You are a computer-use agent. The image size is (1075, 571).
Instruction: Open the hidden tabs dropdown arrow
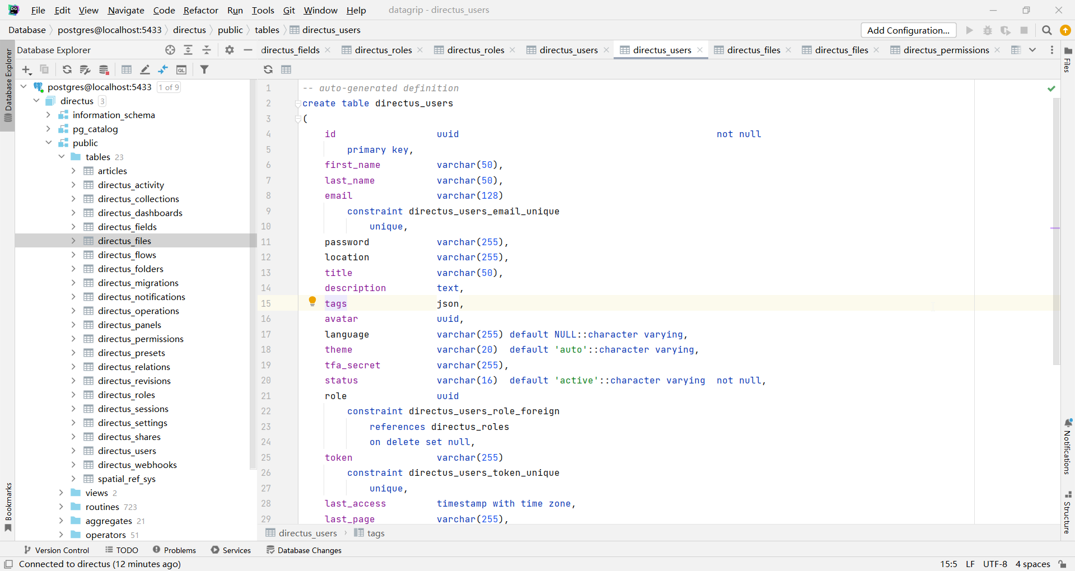pos(1032,50)
